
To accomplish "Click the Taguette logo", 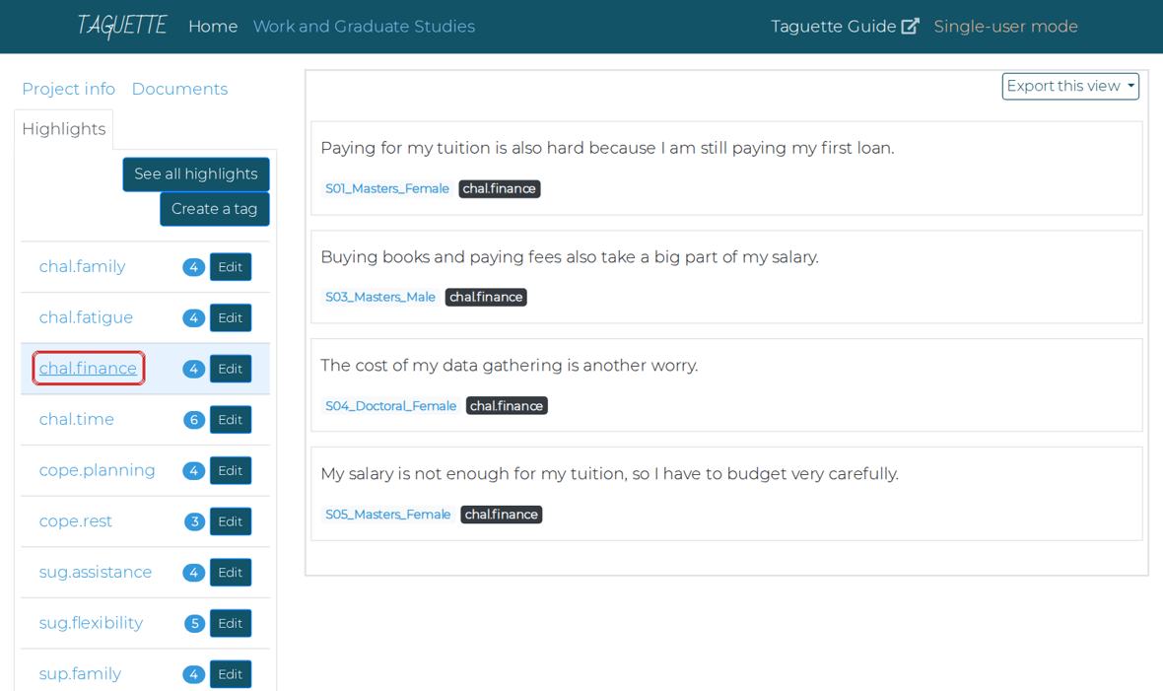I will point(122,26).
